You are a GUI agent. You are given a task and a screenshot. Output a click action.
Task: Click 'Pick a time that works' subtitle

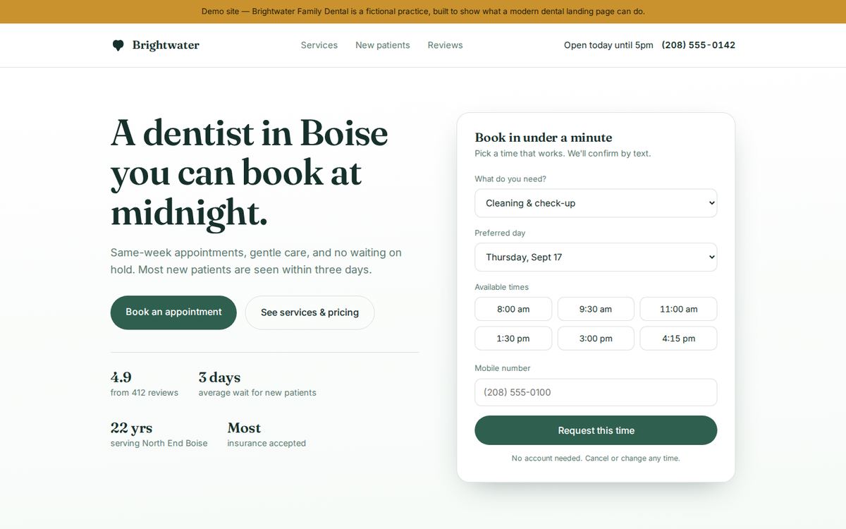[563, 154]
